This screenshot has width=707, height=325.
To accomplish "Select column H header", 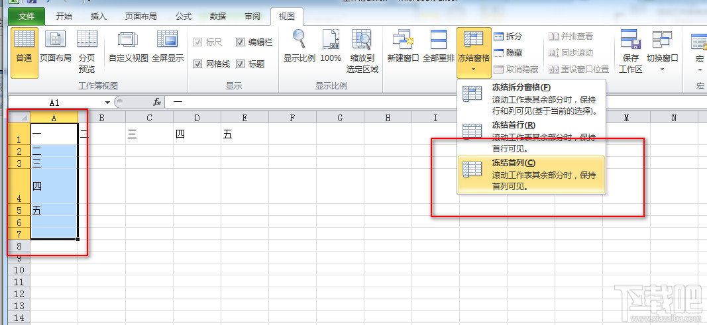I will pos(388,117).
